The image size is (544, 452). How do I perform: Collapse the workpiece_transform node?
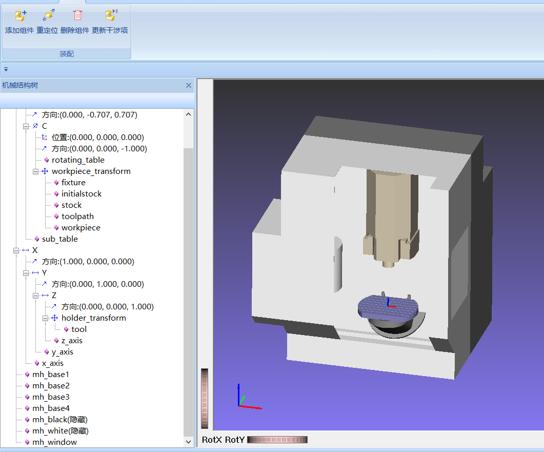(36, 171)
